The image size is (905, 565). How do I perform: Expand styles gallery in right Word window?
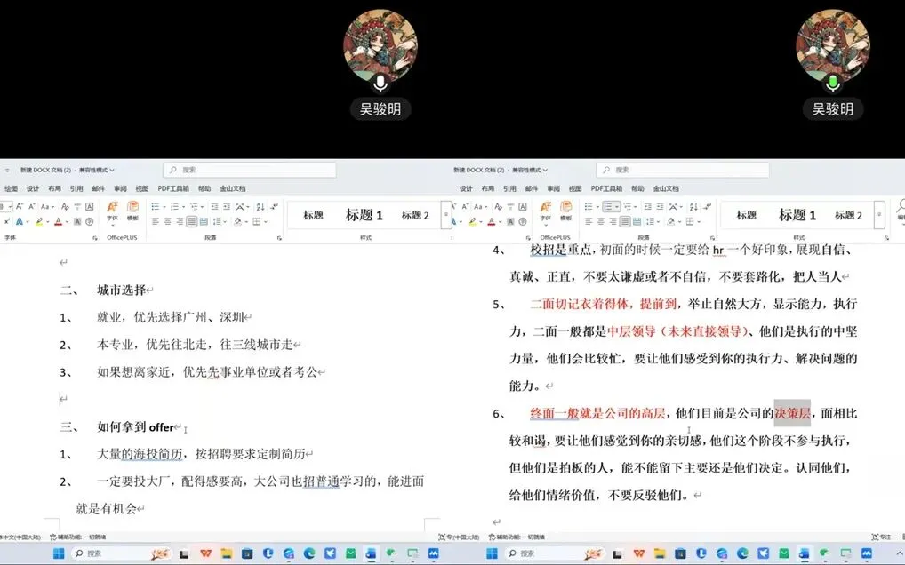tap(879, 214)
